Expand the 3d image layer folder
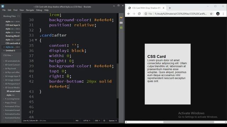The image size is (227, 127). (x=12, y=76)
